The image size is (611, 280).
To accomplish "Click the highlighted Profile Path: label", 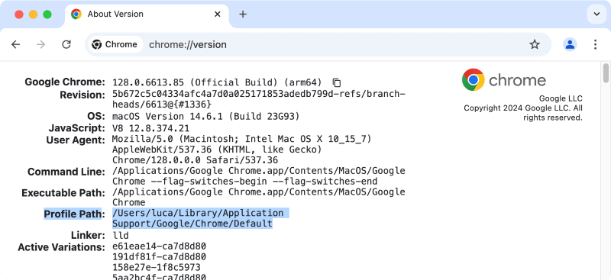I will [x=74, y=214].
